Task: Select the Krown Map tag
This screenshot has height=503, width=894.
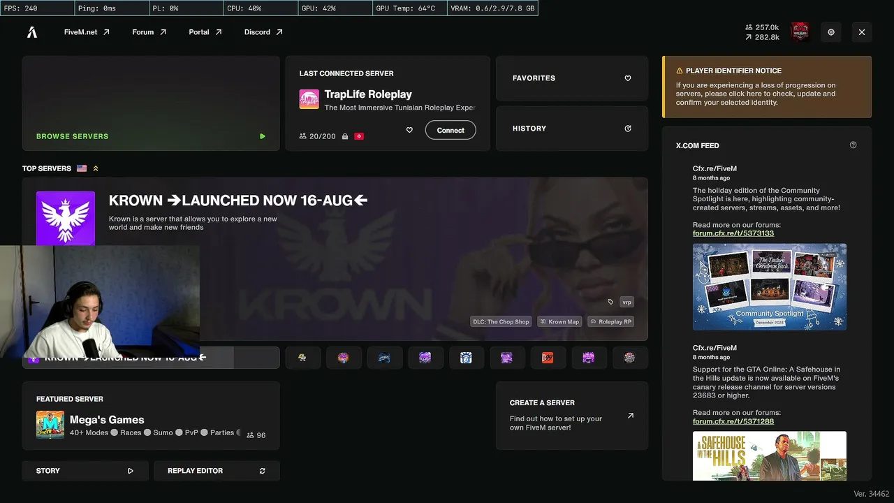Action: pos(559,321)
